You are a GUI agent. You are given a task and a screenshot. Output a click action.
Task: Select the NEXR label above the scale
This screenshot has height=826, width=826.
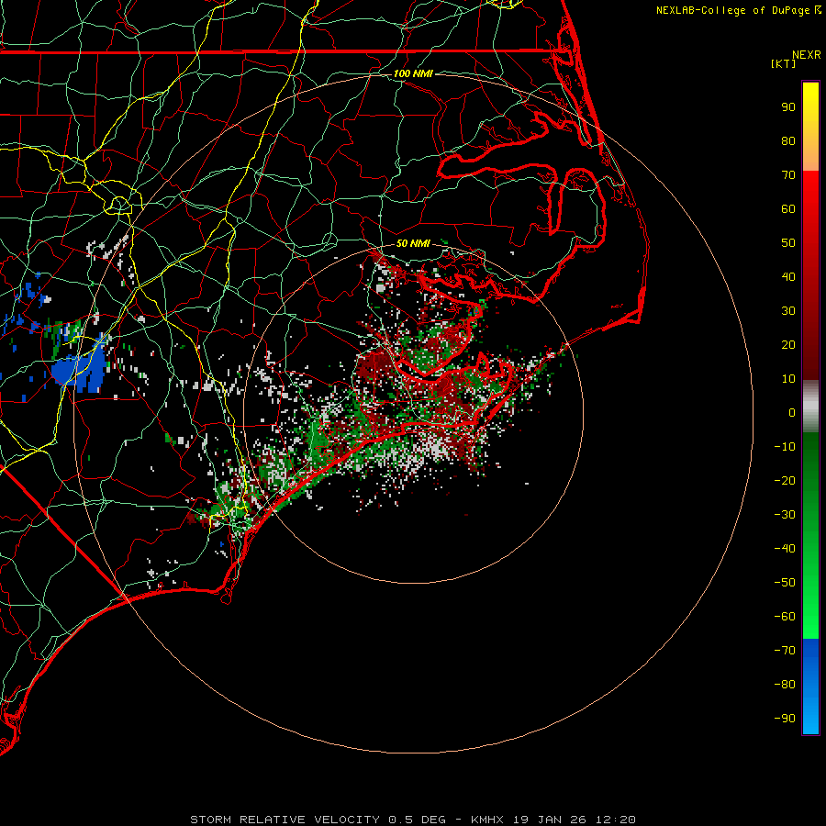pos(807,55)
